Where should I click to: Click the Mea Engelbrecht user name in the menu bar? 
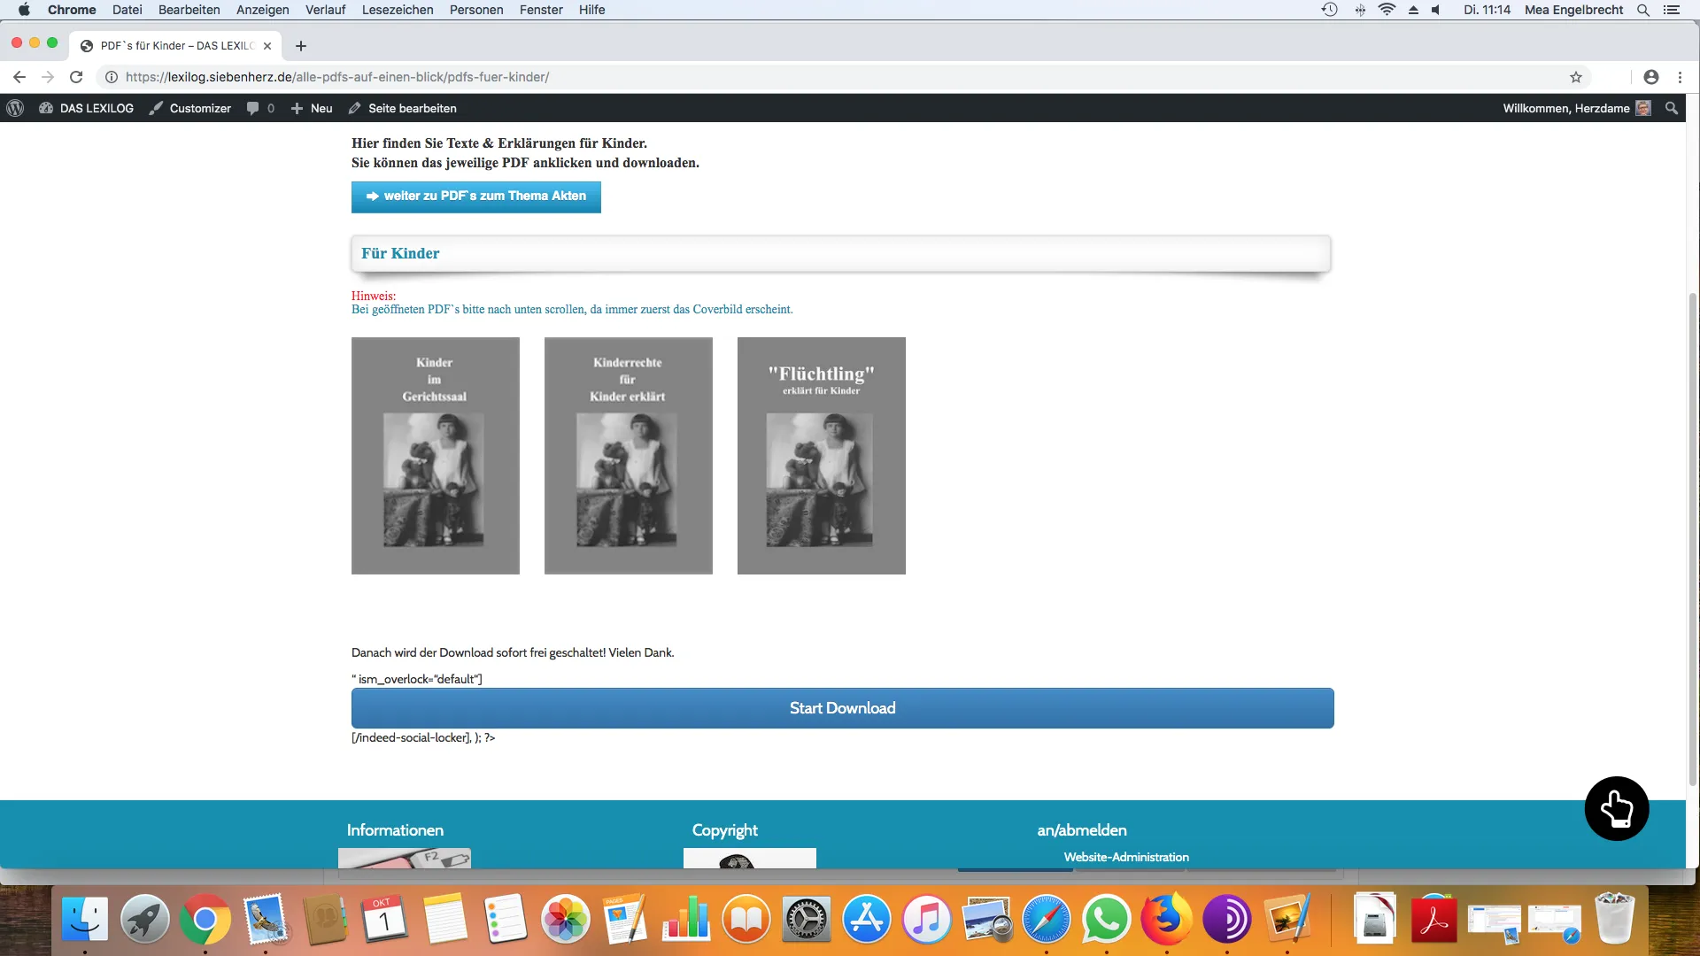(1574, 10)
